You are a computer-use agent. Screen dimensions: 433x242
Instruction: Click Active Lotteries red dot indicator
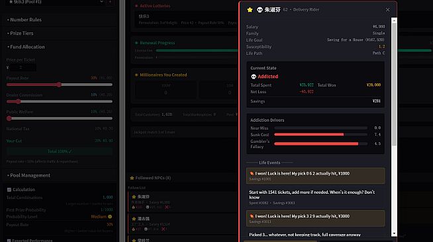coord(136,6)
